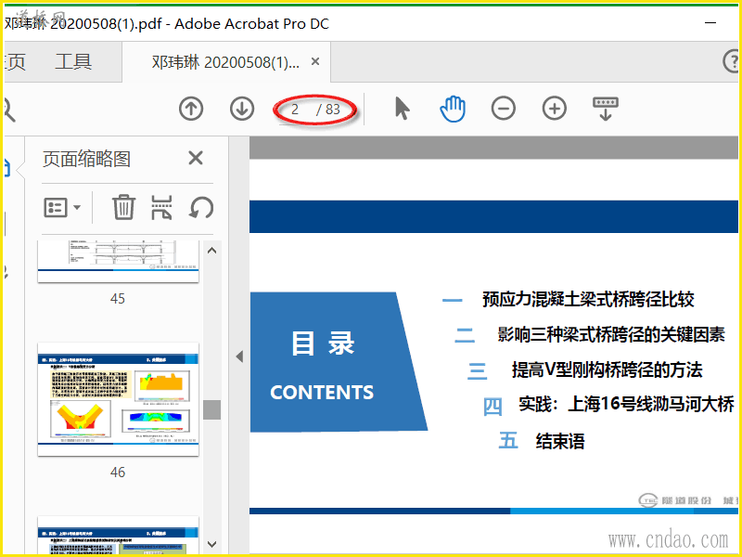Select page 46 thumbnail

(x=119, y=399)
